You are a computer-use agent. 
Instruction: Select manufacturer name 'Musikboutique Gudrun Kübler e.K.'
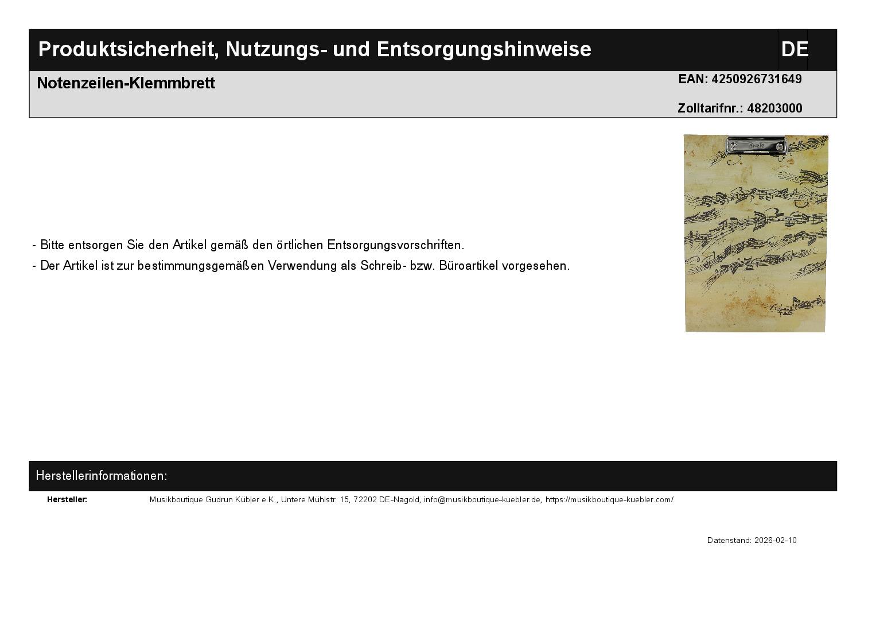213,499
